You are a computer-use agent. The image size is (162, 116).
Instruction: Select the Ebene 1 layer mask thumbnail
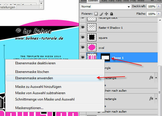pyautogui.click(x=105, y=57)
